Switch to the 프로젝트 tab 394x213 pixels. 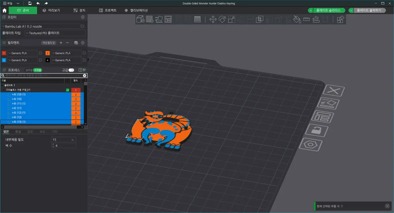[x=108, y=10]
